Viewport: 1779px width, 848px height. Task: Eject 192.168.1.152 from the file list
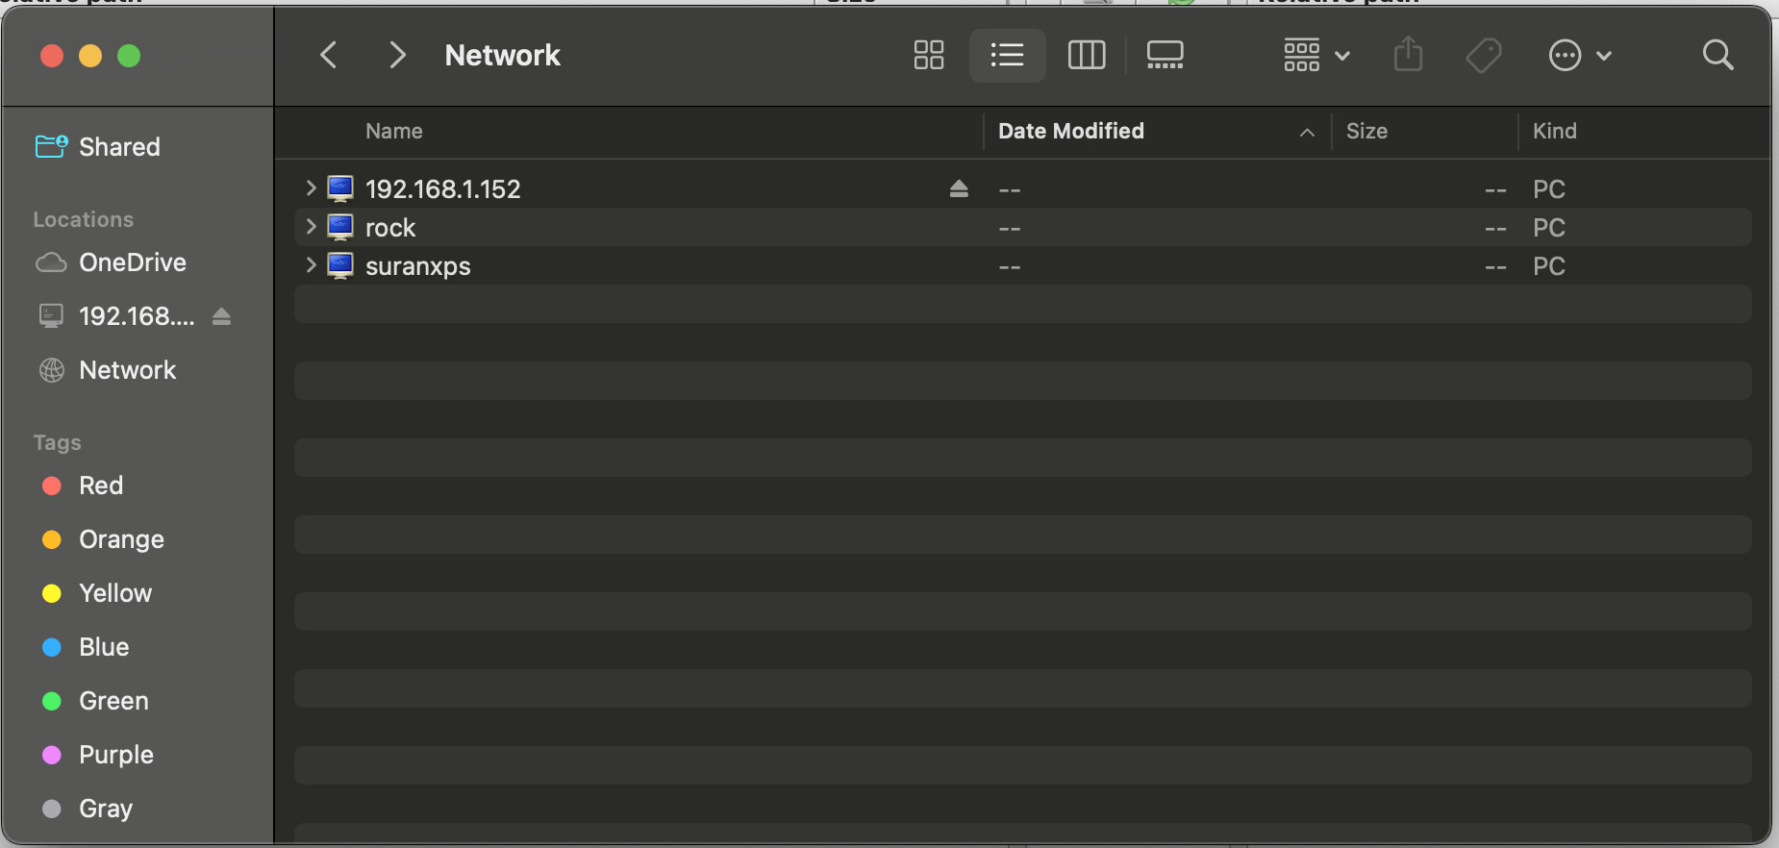959,188
